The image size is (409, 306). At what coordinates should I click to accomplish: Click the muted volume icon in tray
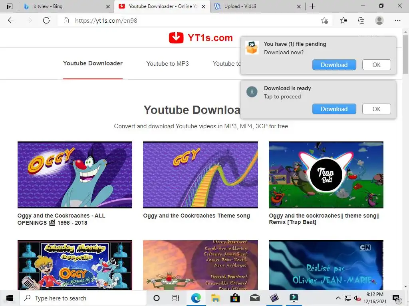(357, 298)
